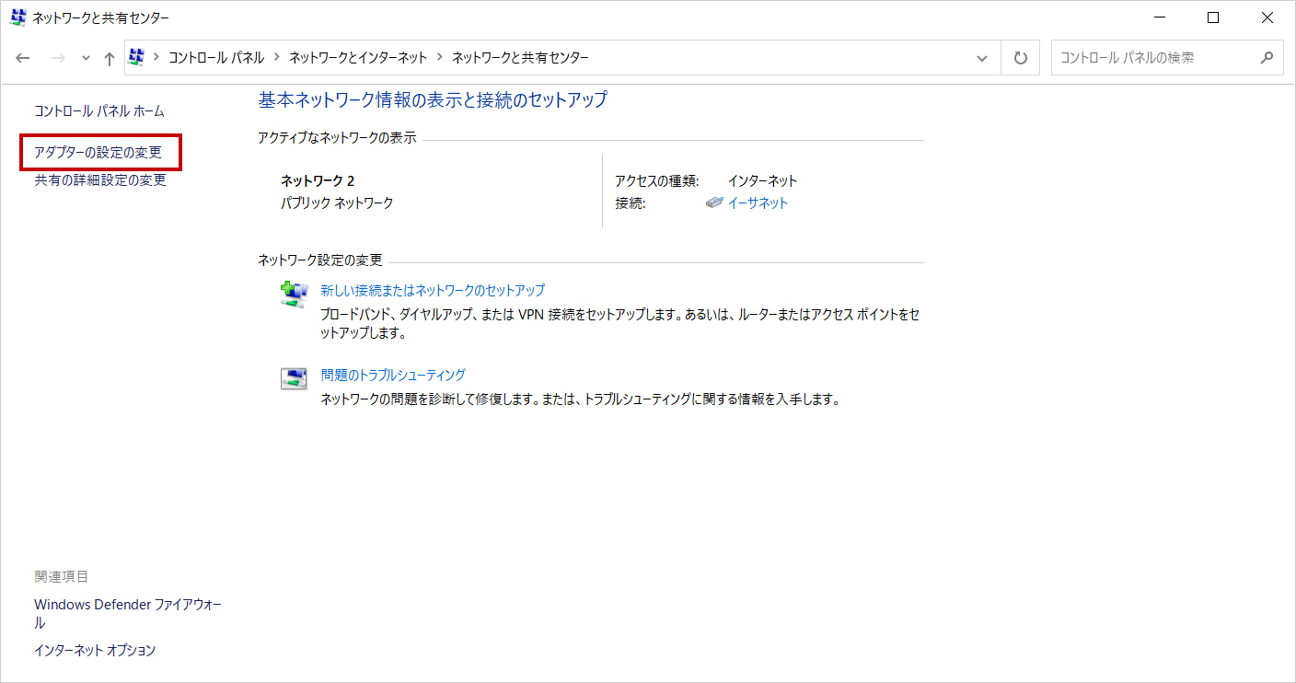Select the ネットワークと共有センター breadcrumb
The width and height of the screenshot is (1296, 683).
[x=520, y=57]
